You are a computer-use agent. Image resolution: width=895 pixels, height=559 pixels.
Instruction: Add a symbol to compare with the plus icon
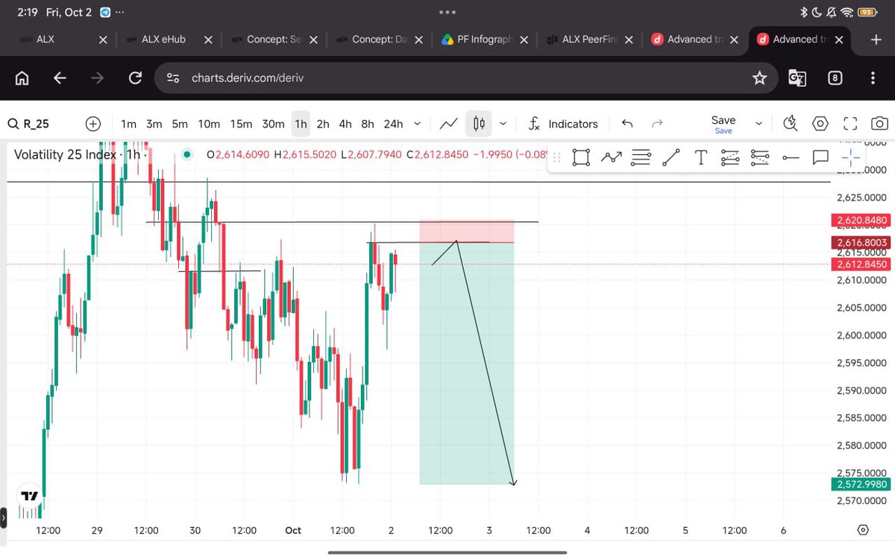point(93,124)
